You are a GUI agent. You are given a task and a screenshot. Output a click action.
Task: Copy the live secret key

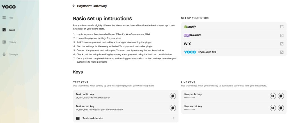281,108
